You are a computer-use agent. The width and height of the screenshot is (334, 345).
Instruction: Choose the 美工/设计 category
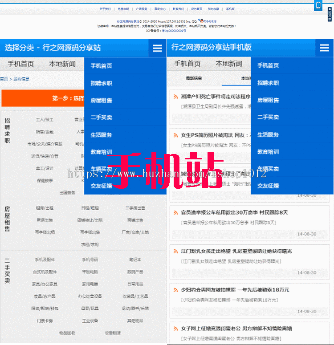click(x=45, y=168)
